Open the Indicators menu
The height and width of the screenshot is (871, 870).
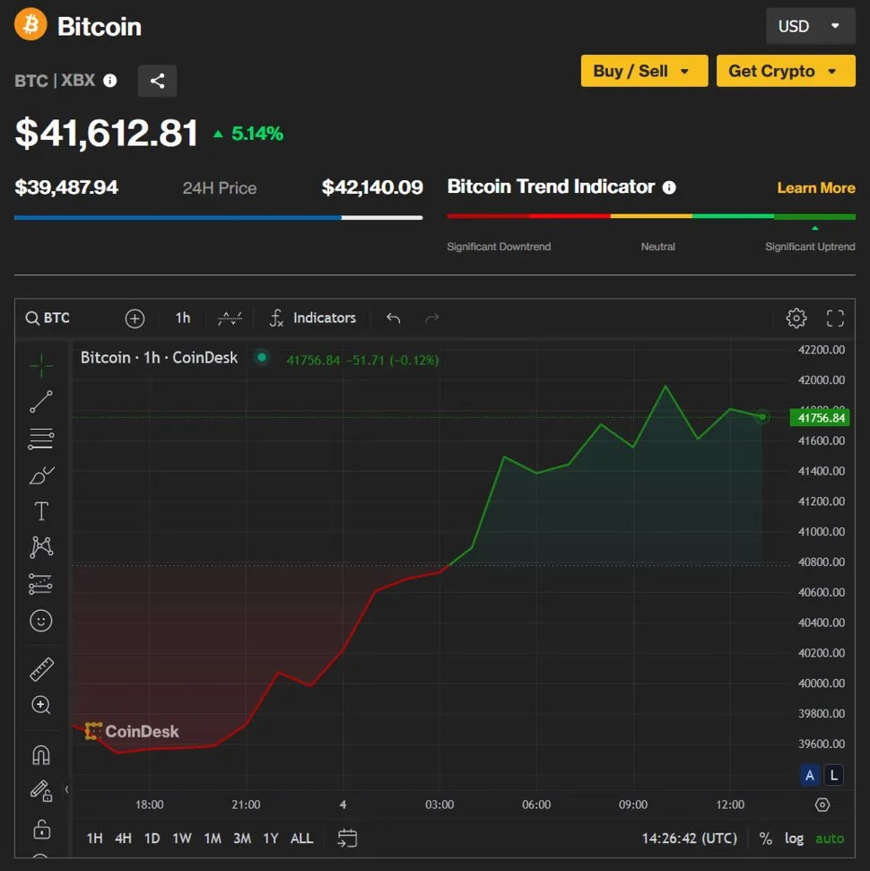[x=313, y=318]
